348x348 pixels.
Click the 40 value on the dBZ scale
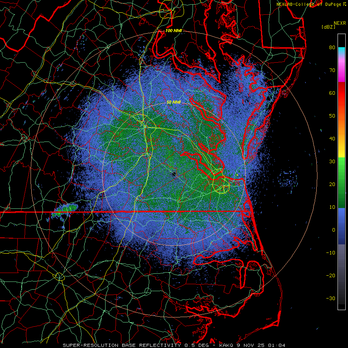[x=332, y=139]
